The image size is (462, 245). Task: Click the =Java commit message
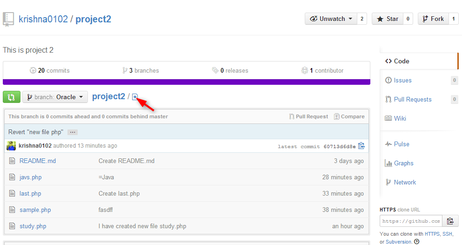106,177
